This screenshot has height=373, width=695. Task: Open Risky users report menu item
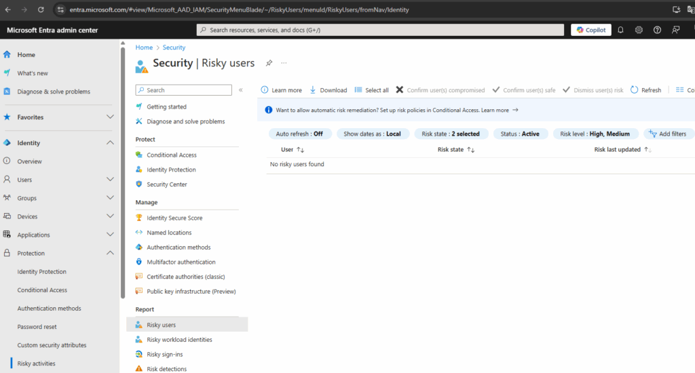[187, 325]
